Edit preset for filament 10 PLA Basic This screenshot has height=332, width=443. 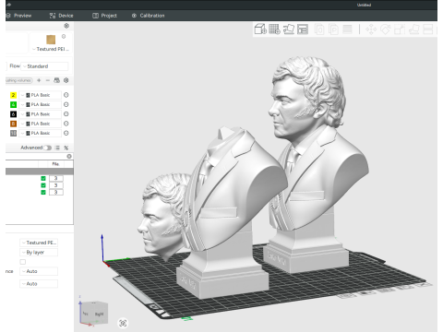66,133
